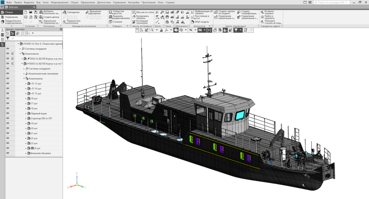Click the МЦХ модели icon
The width and height of the screenshot is (369, 199).
point(201,22)
